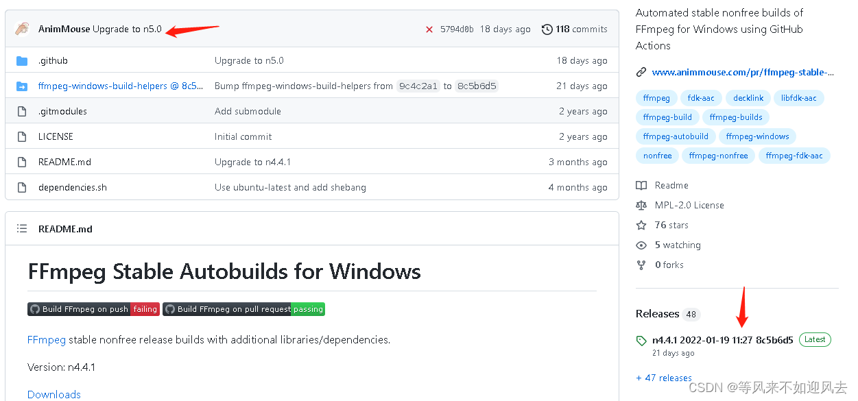Viewport: 858px width, 401px height.
Task: Select the nonfree topic tag
Action: tap(657, 156)
